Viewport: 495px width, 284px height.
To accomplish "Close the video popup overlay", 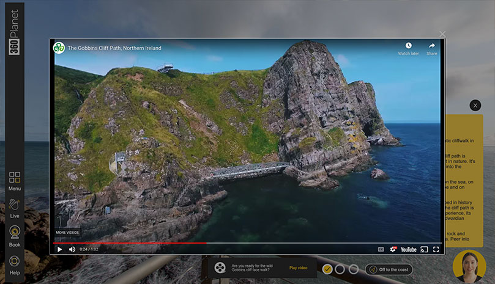I will click(x=442, y=34).
